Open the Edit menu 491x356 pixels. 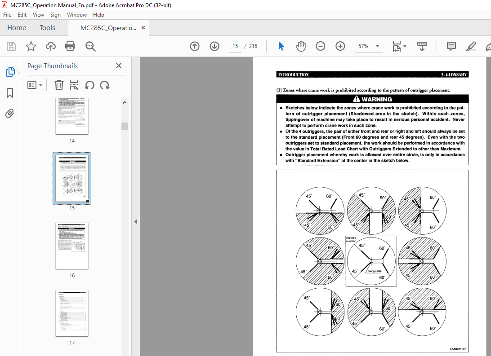pos(22,15)
